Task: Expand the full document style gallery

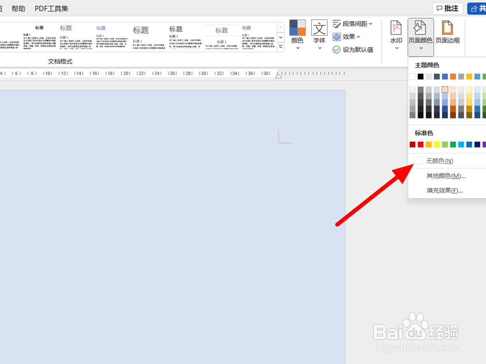Action: 280,47
